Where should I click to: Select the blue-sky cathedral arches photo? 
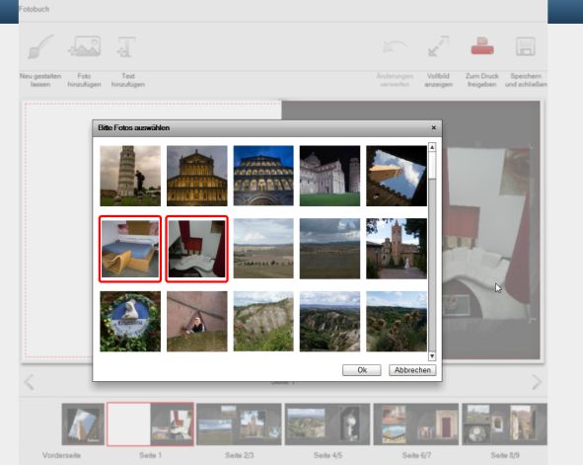click(263, 176)
